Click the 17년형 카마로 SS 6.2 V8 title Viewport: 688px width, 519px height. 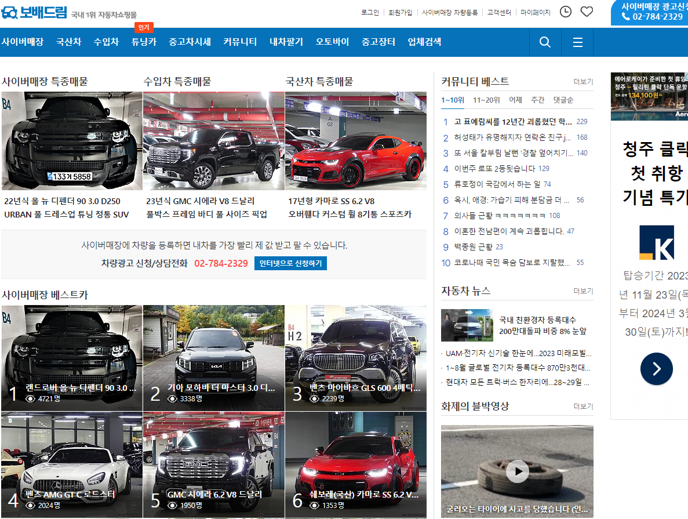tap(332, 201)
